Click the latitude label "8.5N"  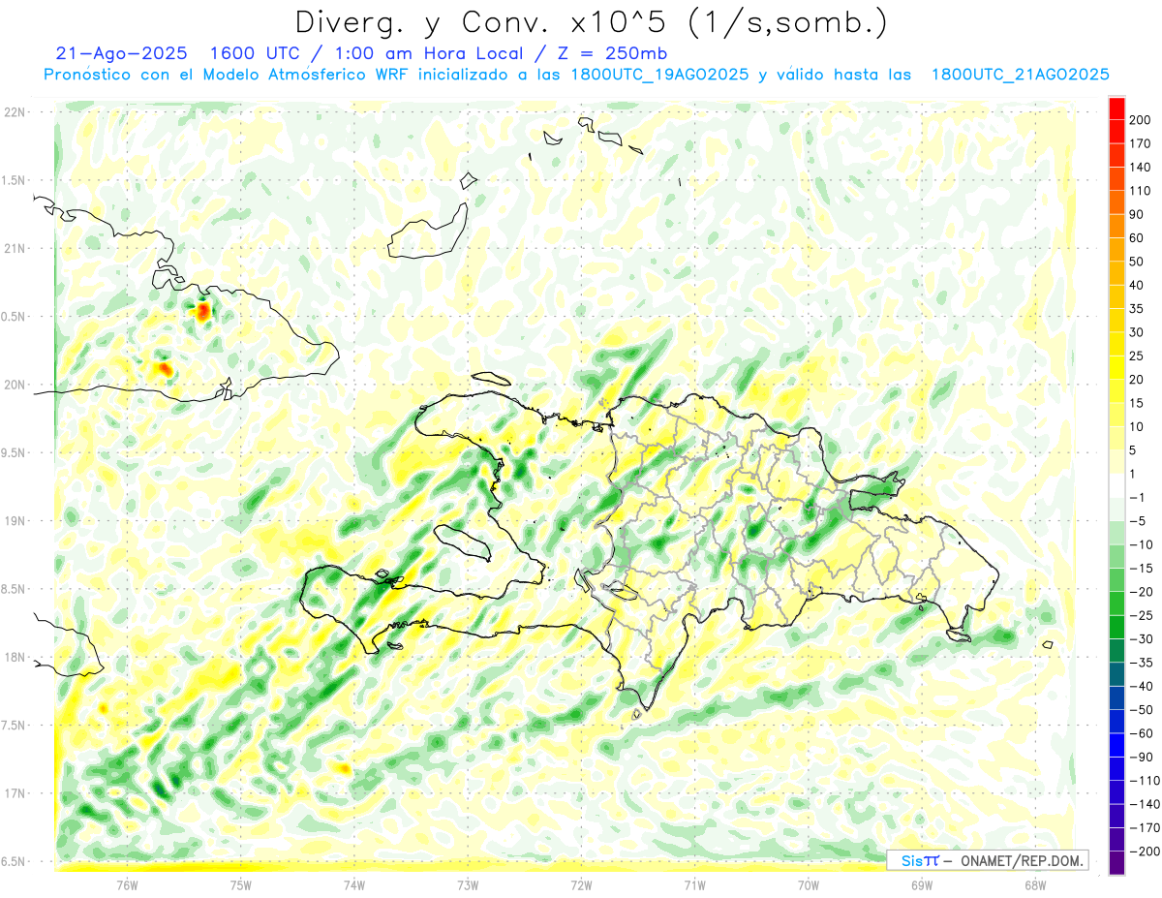coord(13,589)
